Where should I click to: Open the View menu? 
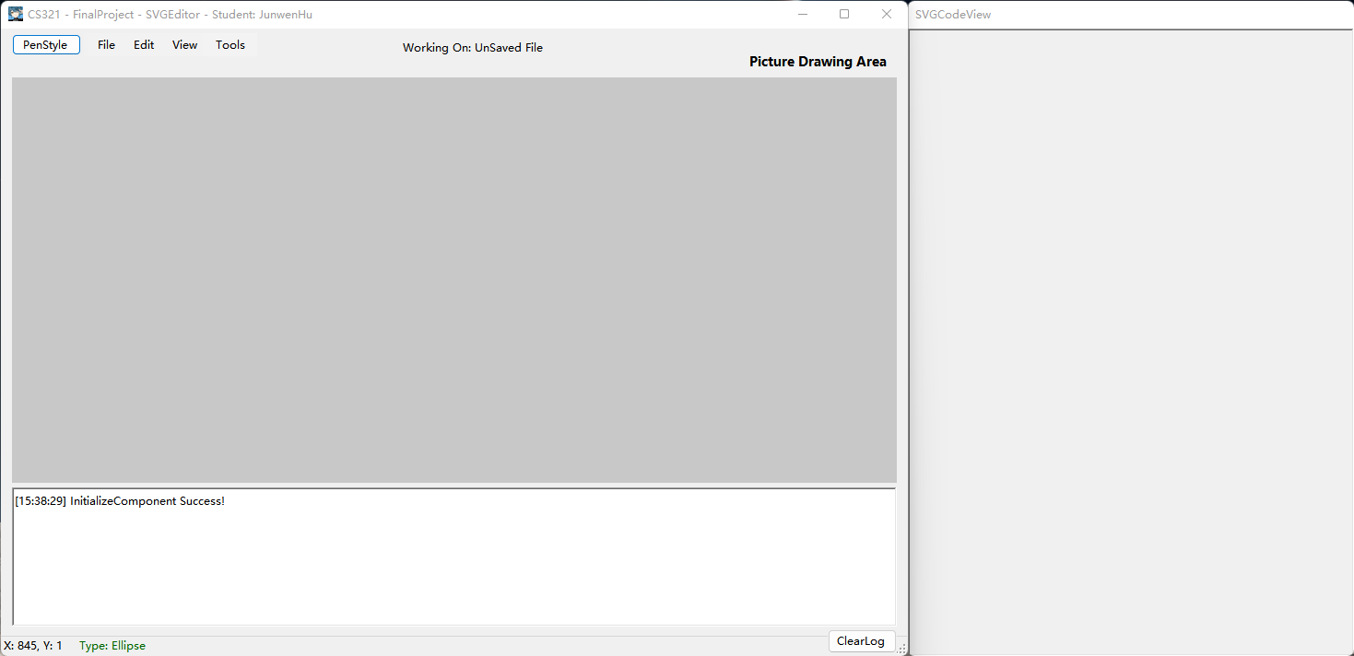tap(184, 45)
